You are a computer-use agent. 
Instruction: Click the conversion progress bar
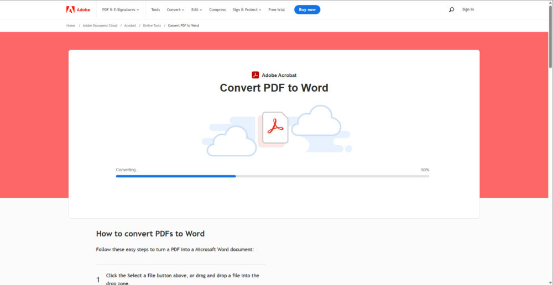272,176
